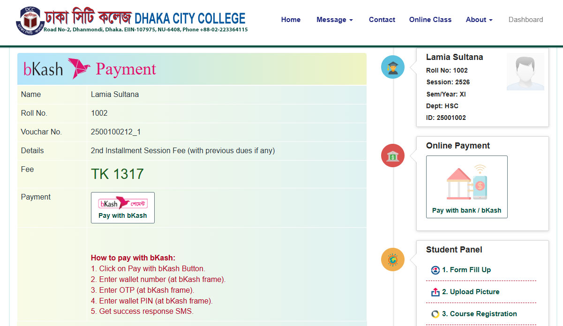This screenshot has height=326, width=563.
Task: Open the Online Class page
Action: 430,20
